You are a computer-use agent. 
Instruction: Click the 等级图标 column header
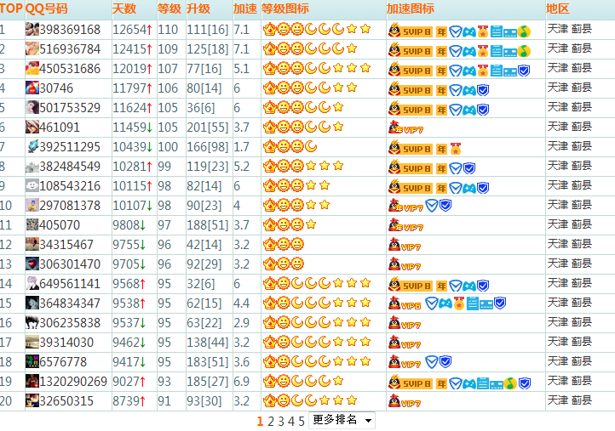coord(285,9)
